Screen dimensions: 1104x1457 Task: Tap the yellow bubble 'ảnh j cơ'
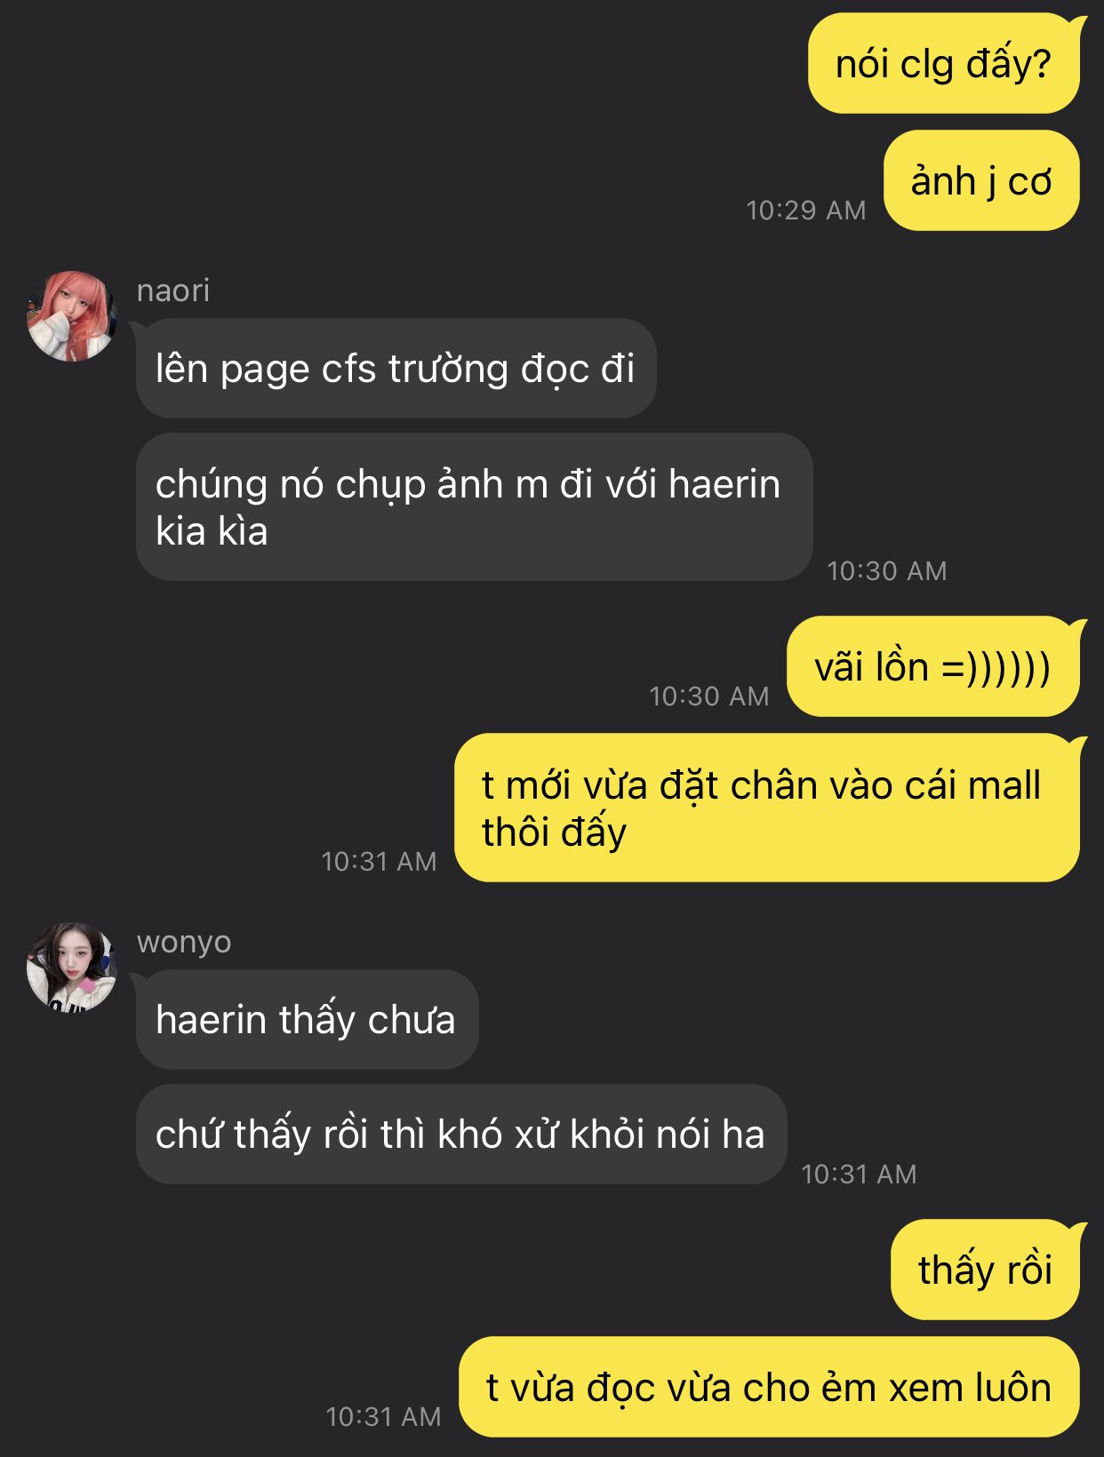981,181
